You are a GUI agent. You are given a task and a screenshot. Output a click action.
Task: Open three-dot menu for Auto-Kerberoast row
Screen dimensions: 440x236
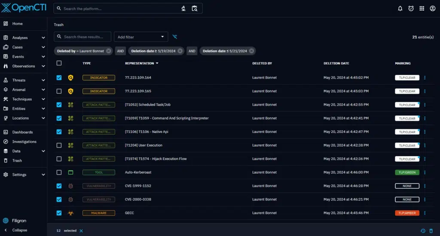pyautogui.click(x=425, y=172)
